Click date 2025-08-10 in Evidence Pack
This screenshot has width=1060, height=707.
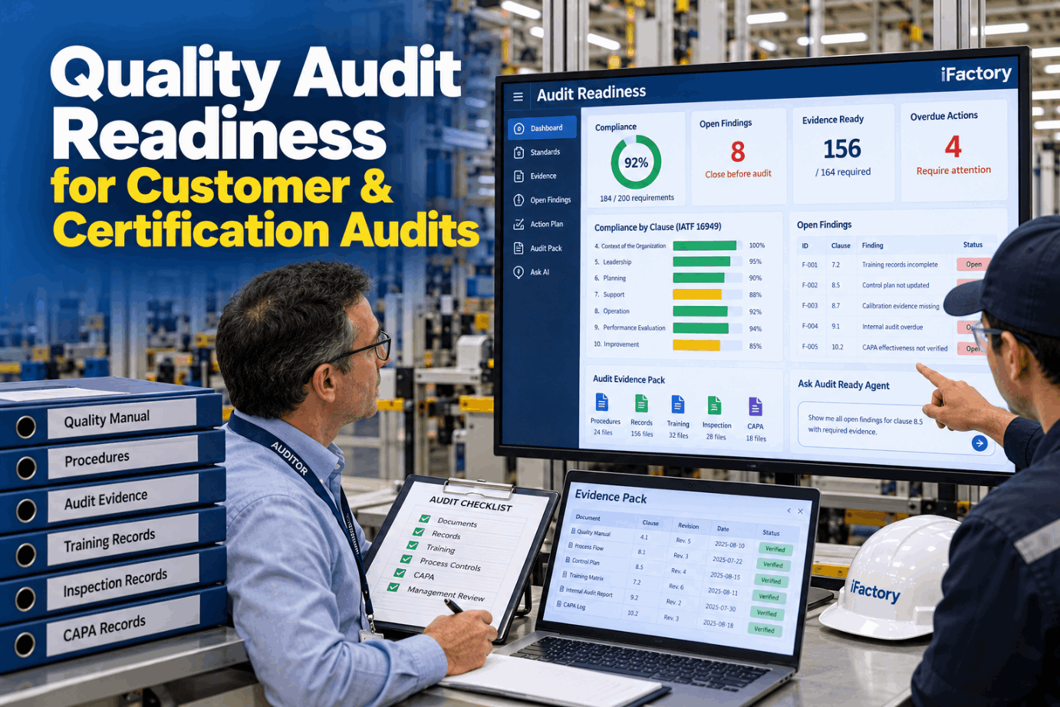729,544
